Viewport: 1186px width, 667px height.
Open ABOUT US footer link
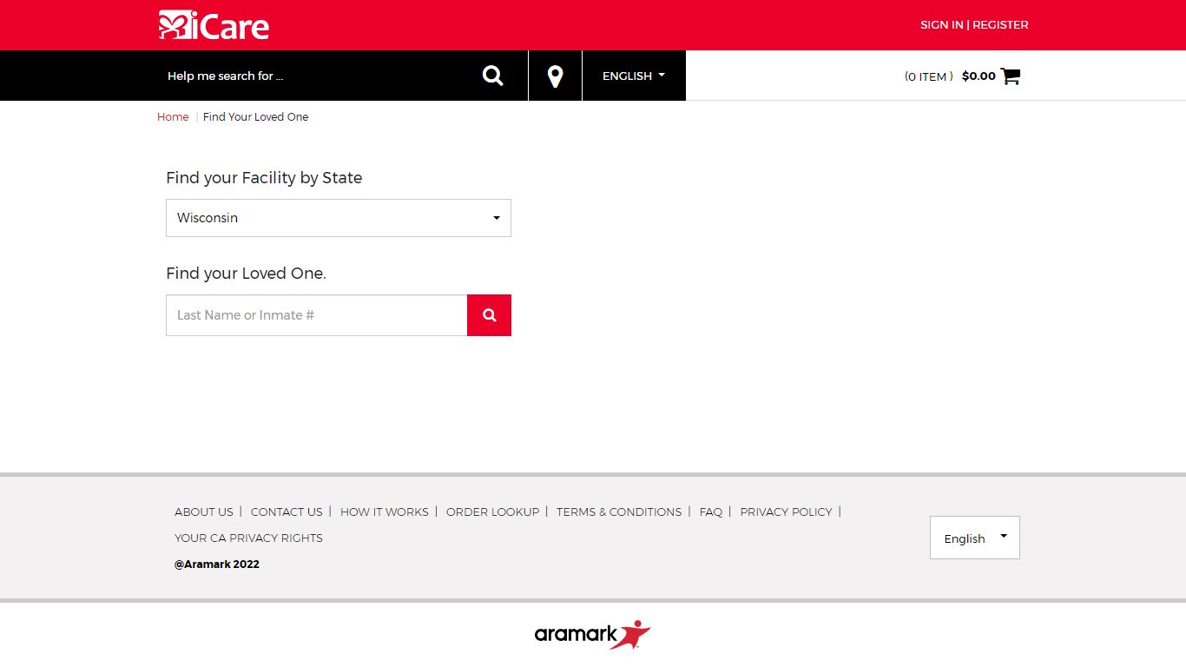tap(204, 512)
